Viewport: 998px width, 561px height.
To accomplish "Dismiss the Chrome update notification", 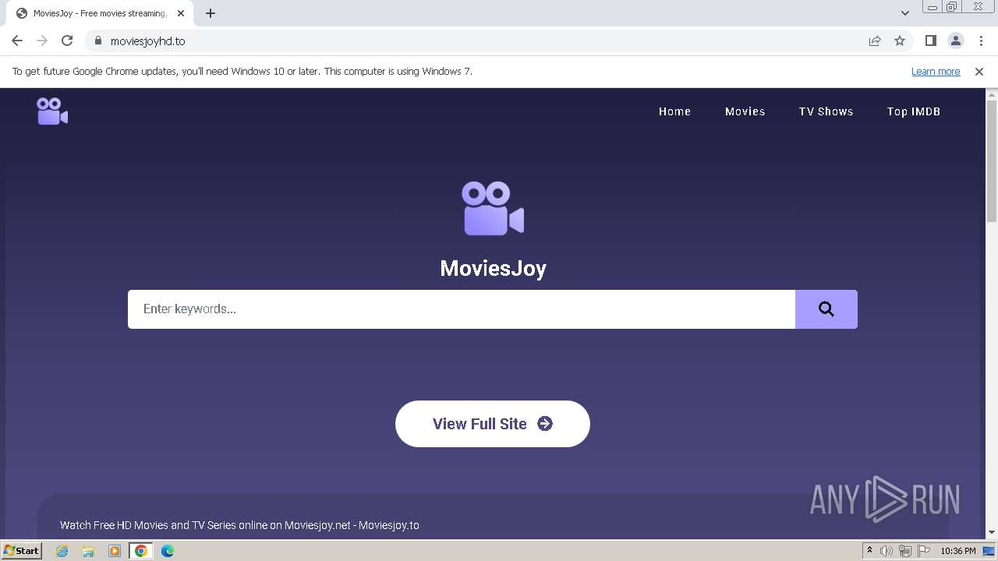I will (x=979, y=71).
